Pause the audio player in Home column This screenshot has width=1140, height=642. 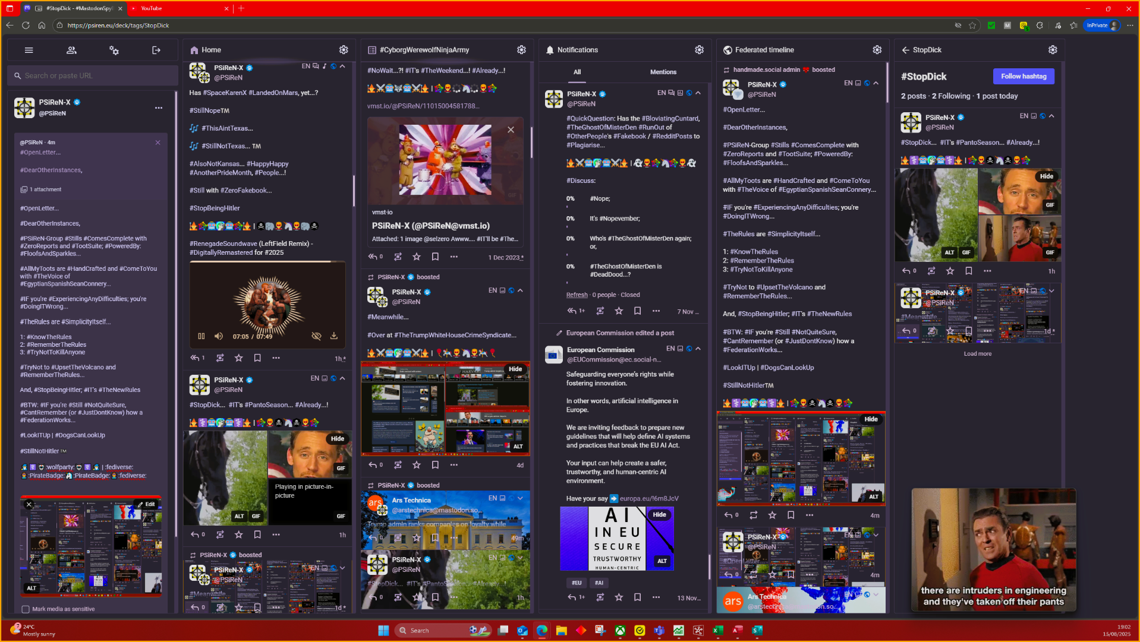(201, 336)
